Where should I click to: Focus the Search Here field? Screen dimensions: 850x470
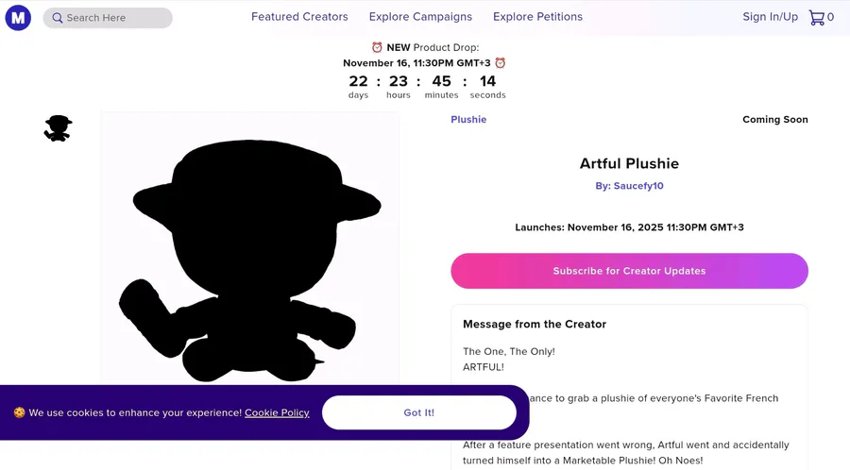pyautogui.click(x=115, y=18)
